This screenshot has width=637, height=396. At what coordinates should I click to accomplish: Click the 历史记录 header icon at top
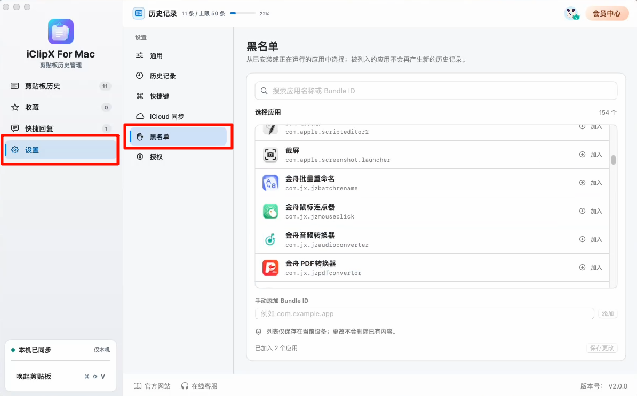[139, 13]
